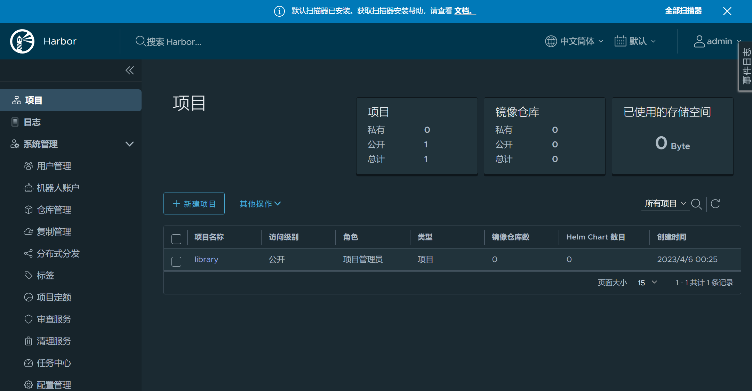
Task: Open the page size 15 dropdown
Action: 648,283
